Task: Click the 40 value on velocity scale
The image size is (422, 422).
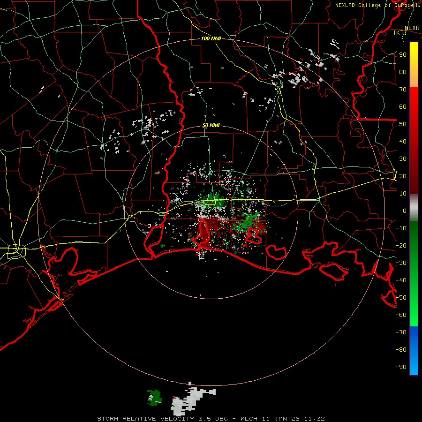Action: pos(403,142)
